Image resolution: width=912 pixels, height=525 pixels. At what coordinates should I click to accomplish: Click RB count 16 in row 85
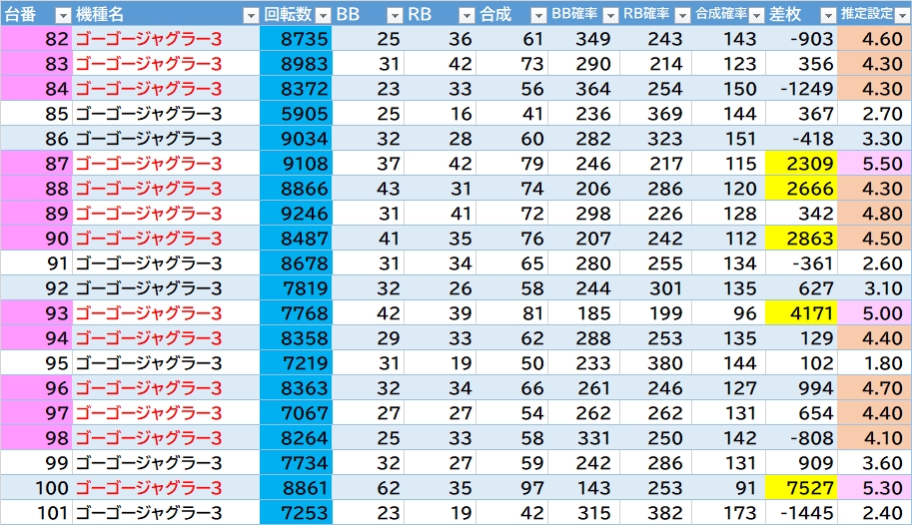[x=440, y=114]
